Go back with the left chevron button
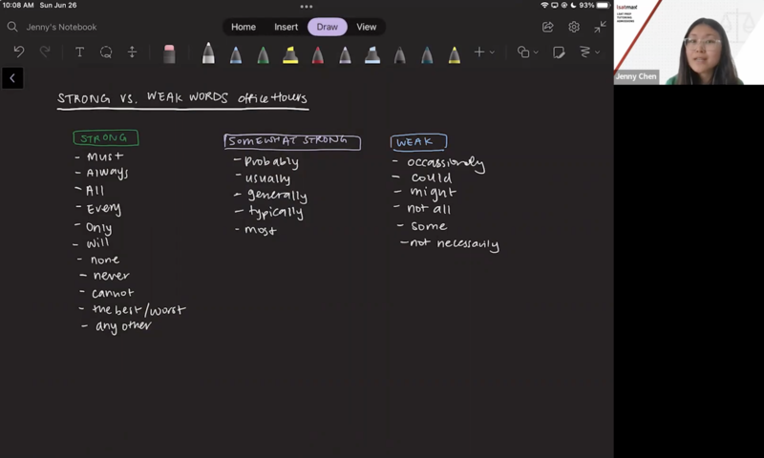The width and height of the screenshot is (764, 458). point(12,78)
